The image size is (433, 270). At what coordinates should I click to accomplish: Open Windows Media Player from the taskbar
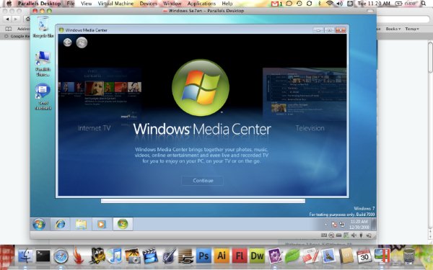(101, 224)
